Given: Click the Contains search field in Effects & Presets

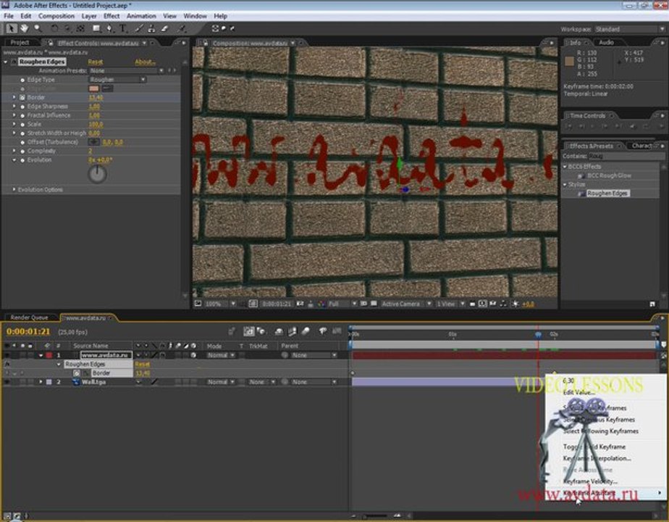Looking at the screenshot, I should (626, 157).
